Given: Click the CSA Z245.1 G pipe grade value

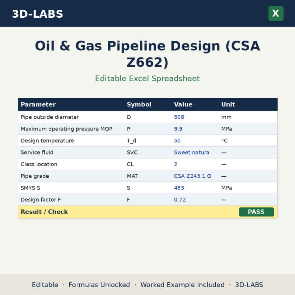Looking at the screenshot, I should click(x=192, y=176).
